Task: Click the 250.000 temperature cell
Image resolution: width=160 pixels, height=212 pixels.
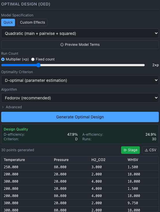Action: (x=11, y=167)
